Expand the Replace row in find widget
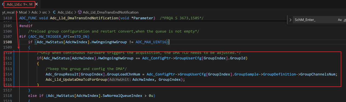Image resolution: width=346 pixels, height=102 pixels. pos(291,20)
